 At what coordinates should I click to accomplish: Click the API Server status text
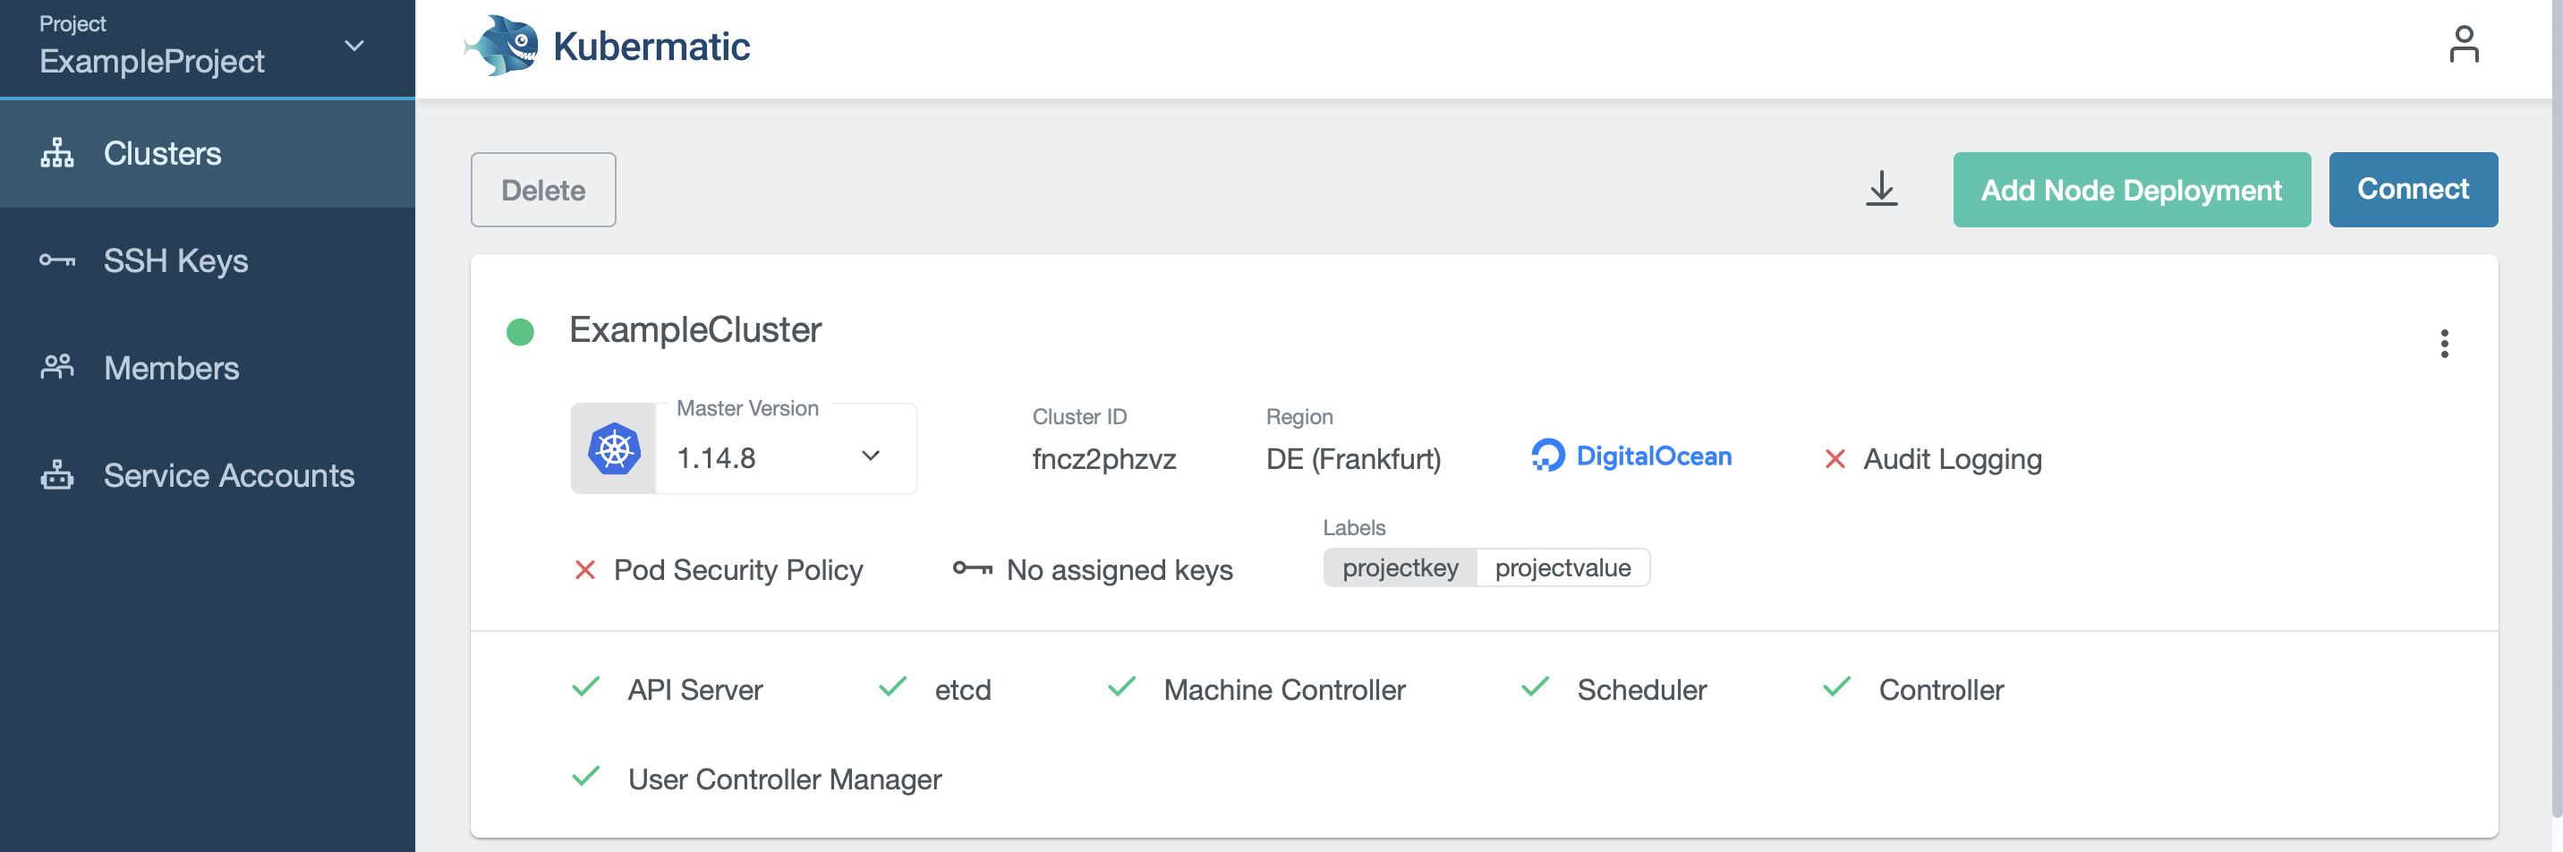(694, 690)
